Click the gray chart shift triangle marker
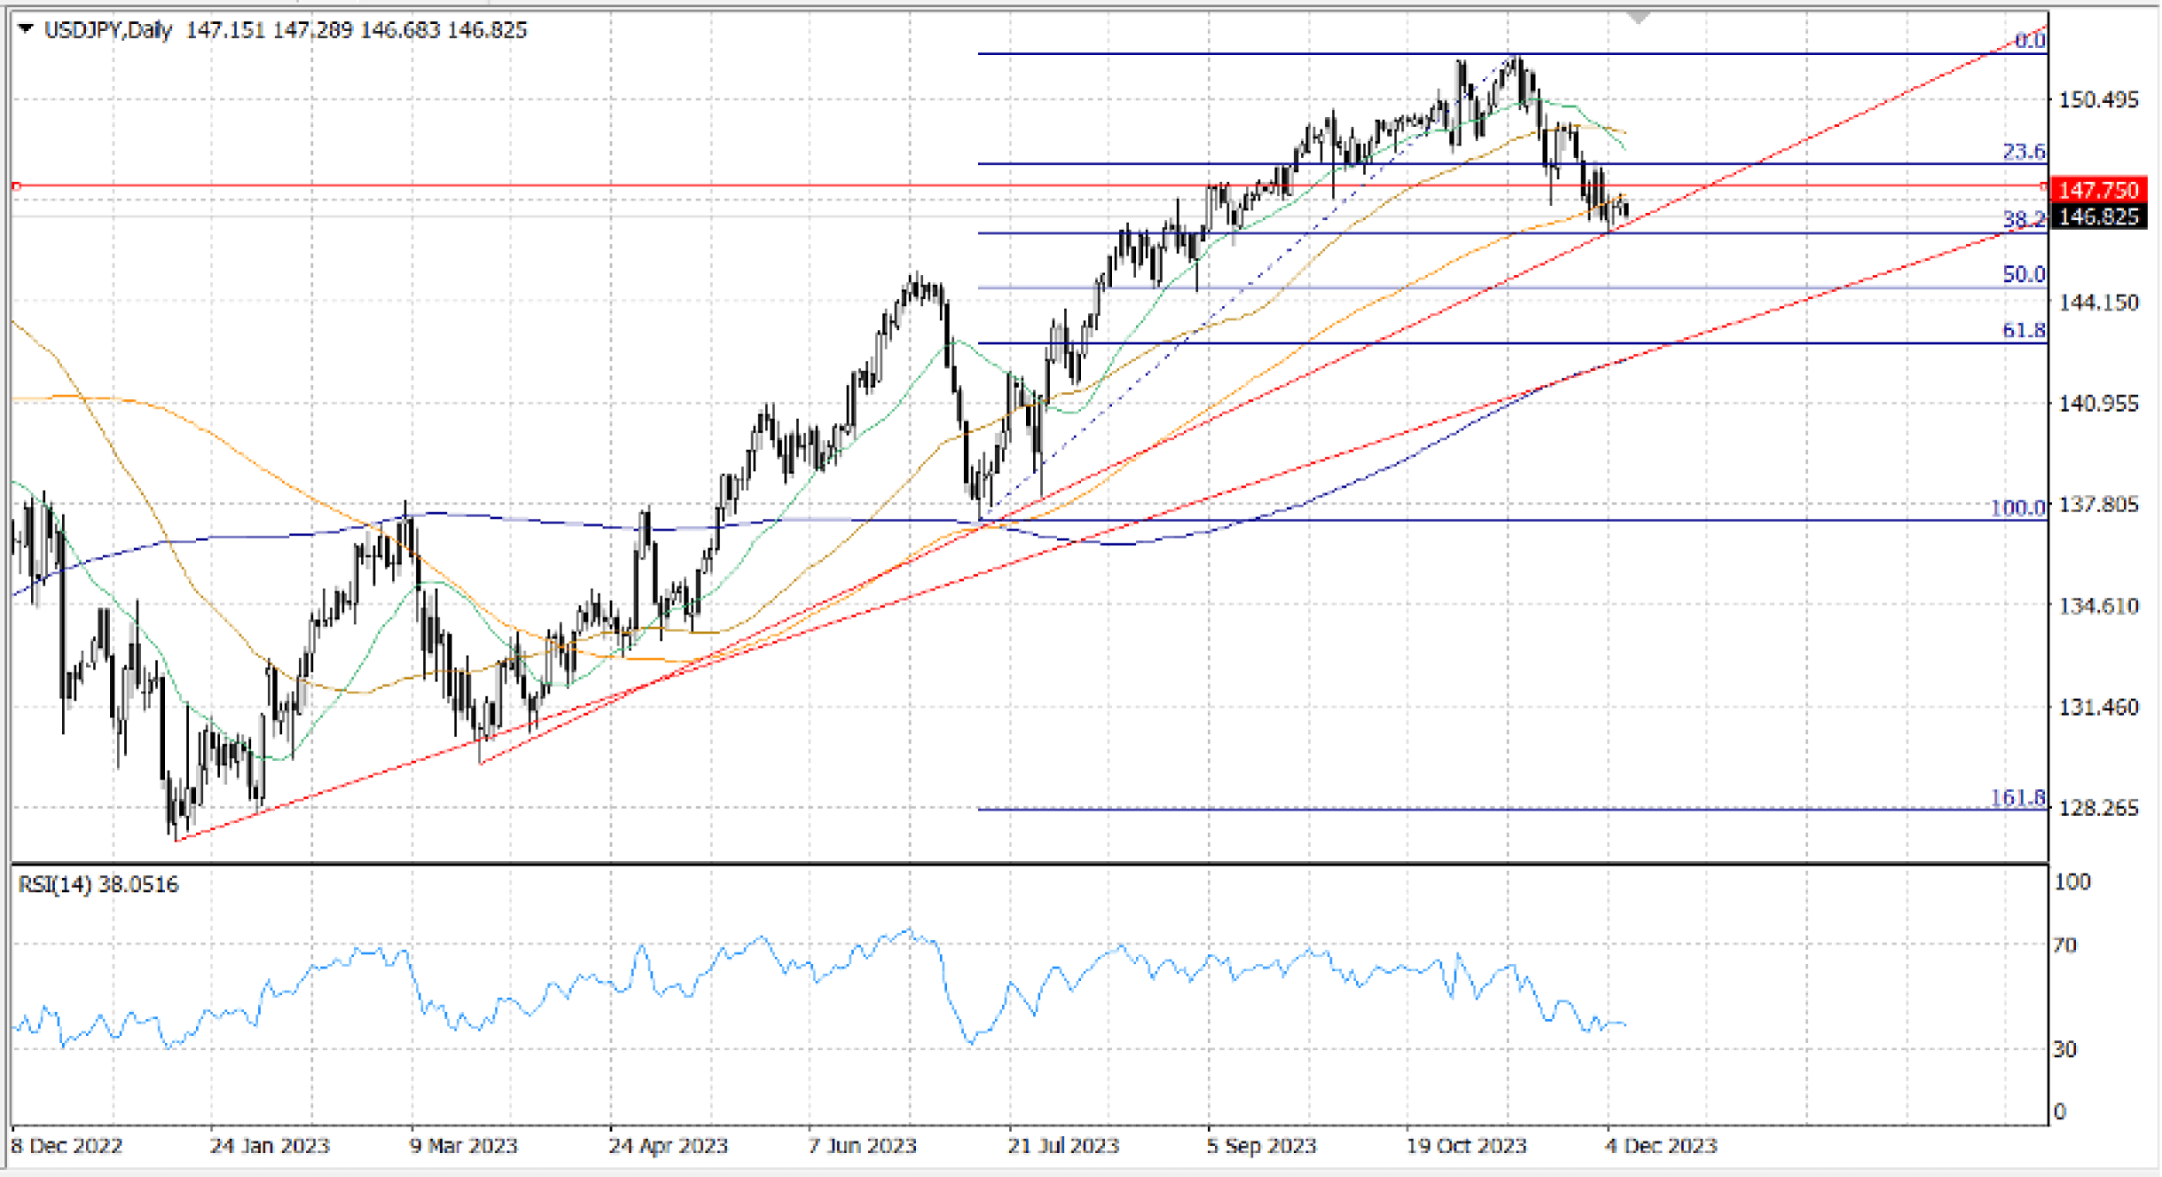This screenshot has height=1177, width=2162. [1638, 17]
